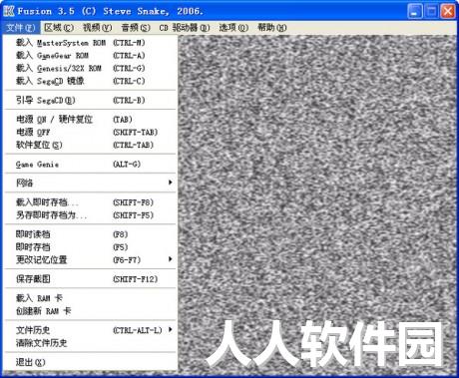
Task: Expand the 网络 submenu arrow
Action: pos(171,183)
